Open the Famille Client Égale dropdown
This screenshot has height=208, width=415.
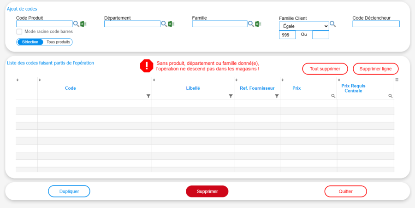tap(304, 26)
